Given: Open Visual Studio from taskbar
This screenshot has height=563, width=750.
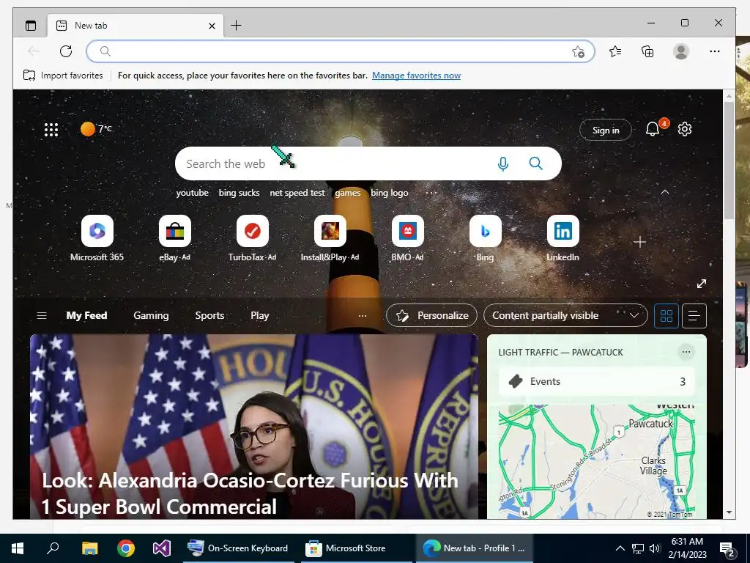Looking at the screenshot, I should pos(162,548).
